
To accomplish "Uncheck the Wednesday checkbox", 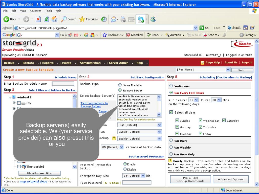I will (201, 120).
